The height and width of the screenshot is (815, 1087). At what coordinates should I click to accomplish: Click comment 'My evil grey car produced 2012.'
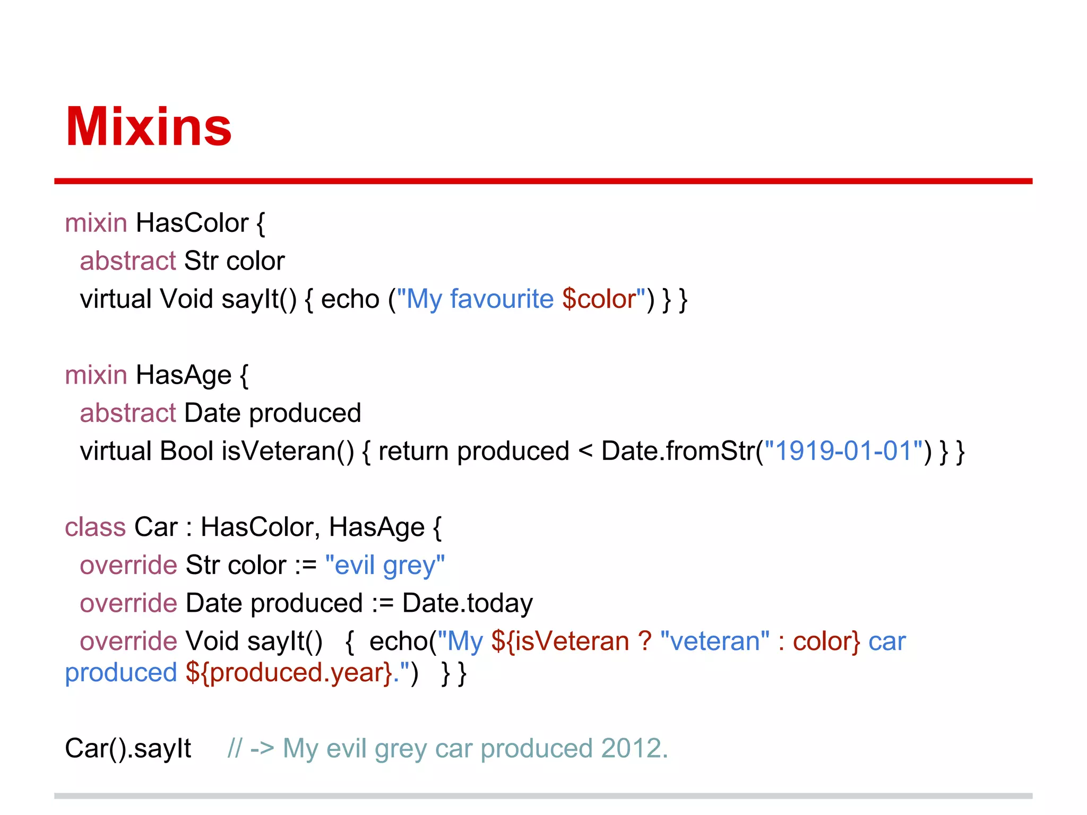pos(476,749)
